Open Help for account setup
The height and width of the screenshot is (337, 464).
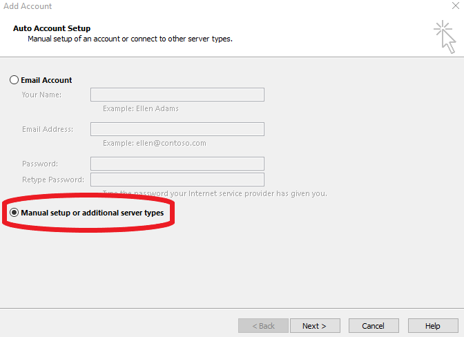click(433, 325)
